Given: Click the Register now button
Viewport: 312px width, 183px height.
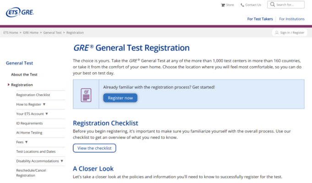Looking at the screenshot, I should click(120, 97).
